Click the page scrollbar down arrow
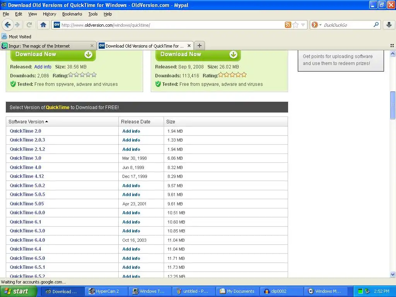The image size is (396, 297). (x=393, y=274)
